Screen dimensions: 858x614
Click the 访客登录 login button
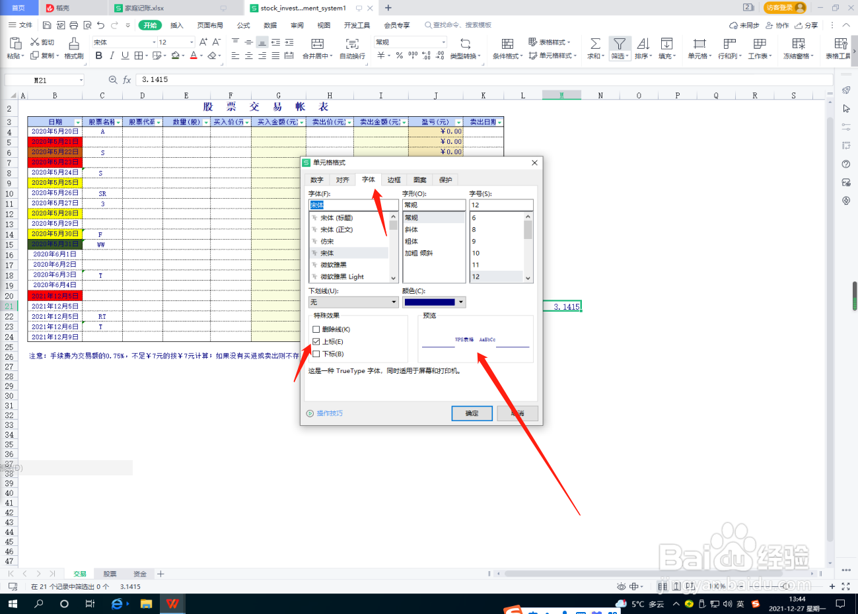pyautogui.click(x=785, y=8)
